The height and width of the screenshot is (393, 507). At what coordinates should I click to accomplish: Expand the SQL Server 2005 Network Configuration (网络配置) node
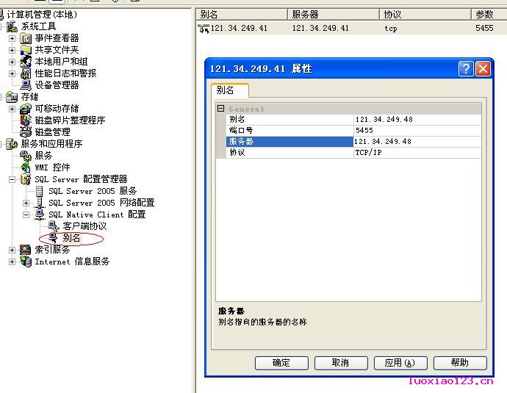point(26,203)
